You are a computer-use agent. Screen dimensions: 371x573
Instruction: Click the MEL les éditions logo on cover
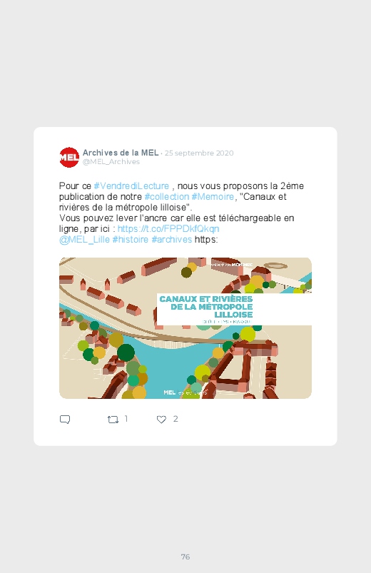click(185, 392)
